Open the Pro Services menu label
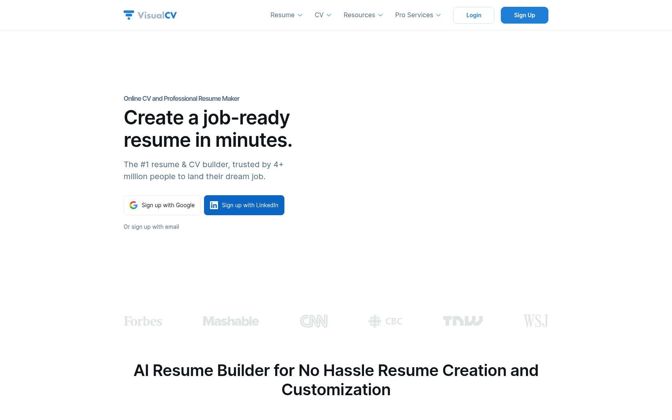Screen dimensions: 672x420 414,15
